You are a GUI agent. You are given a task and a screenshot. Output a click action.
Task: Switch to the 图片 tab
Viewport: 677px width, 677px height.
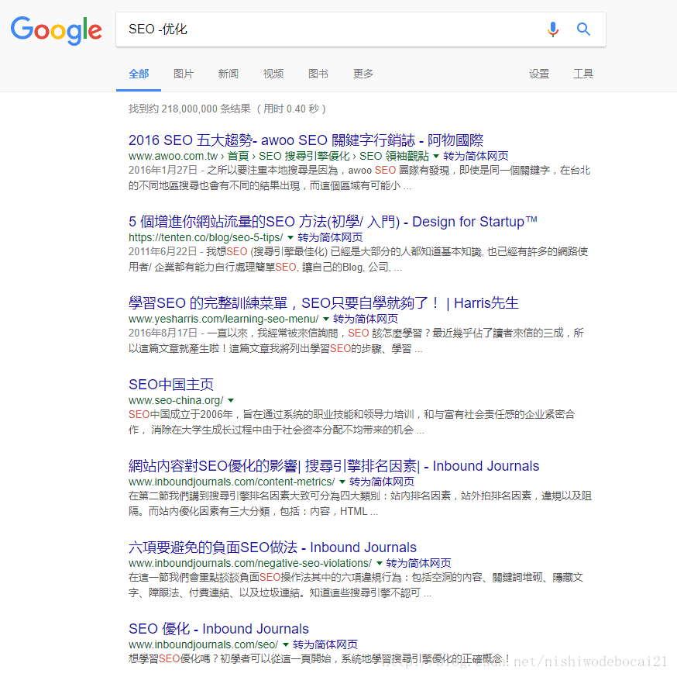[x=184, y=74]
